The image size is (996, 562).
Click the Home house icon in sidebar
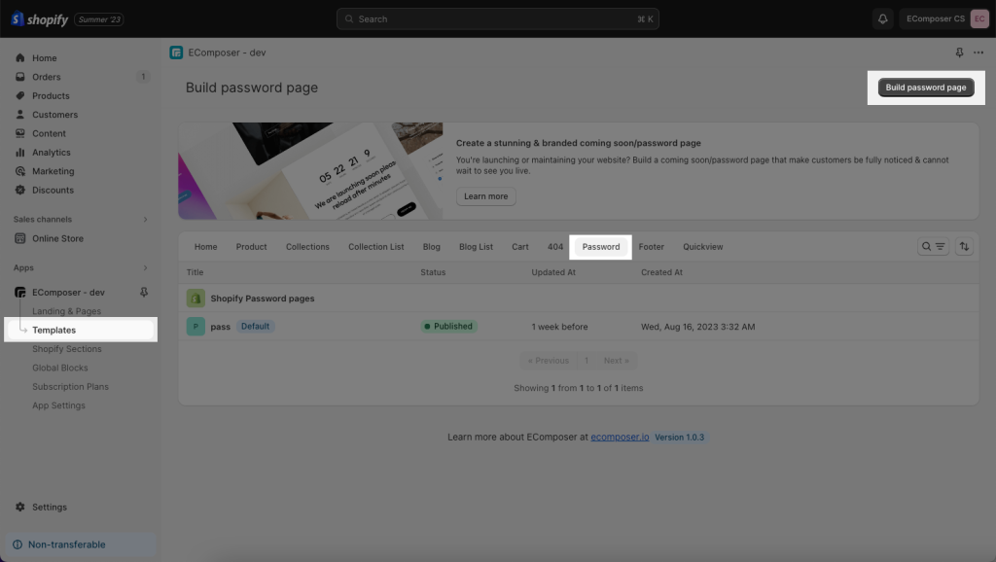[x=20, y=57]
